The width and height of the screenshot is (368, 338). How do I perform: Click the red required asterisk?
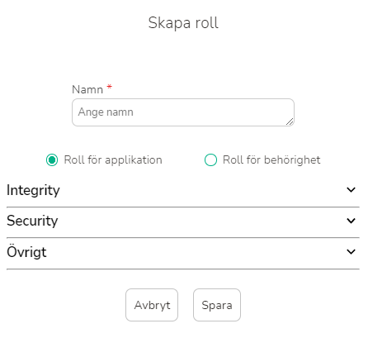110,87
